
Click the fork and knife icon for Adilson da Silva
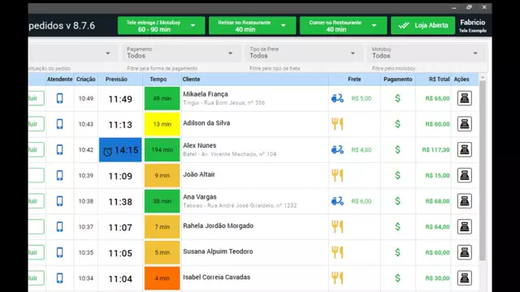(337, 124)
